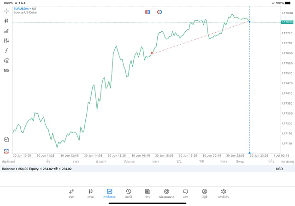Tap the blue-red icon at bottom left
This screenshot has height=206, width=295.
pos(6,151)
